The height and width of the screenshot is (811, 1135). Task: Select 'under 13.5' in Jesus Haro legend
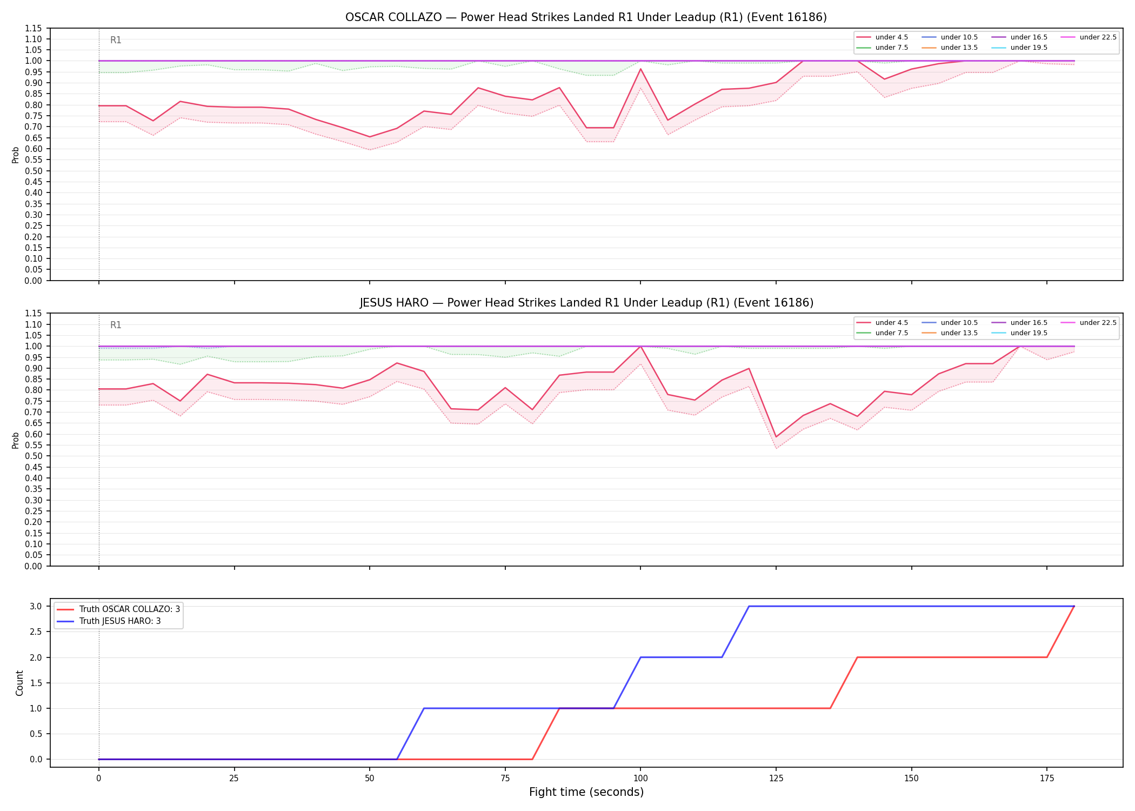coord(950,333)
